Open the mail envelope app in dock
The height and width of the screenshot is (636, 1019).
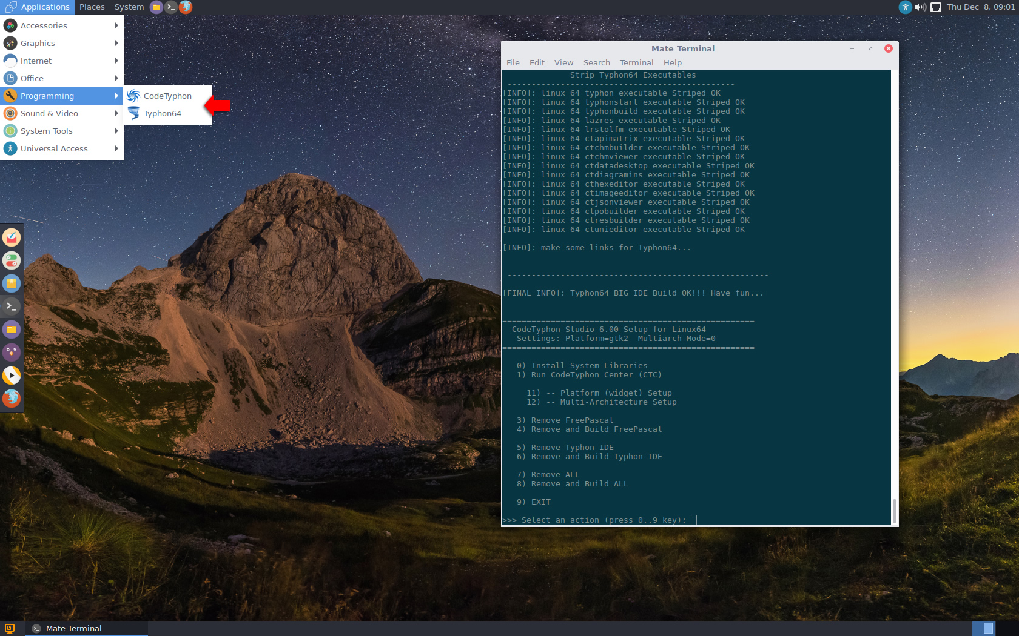pyautogui.click(x=12, y=237)
